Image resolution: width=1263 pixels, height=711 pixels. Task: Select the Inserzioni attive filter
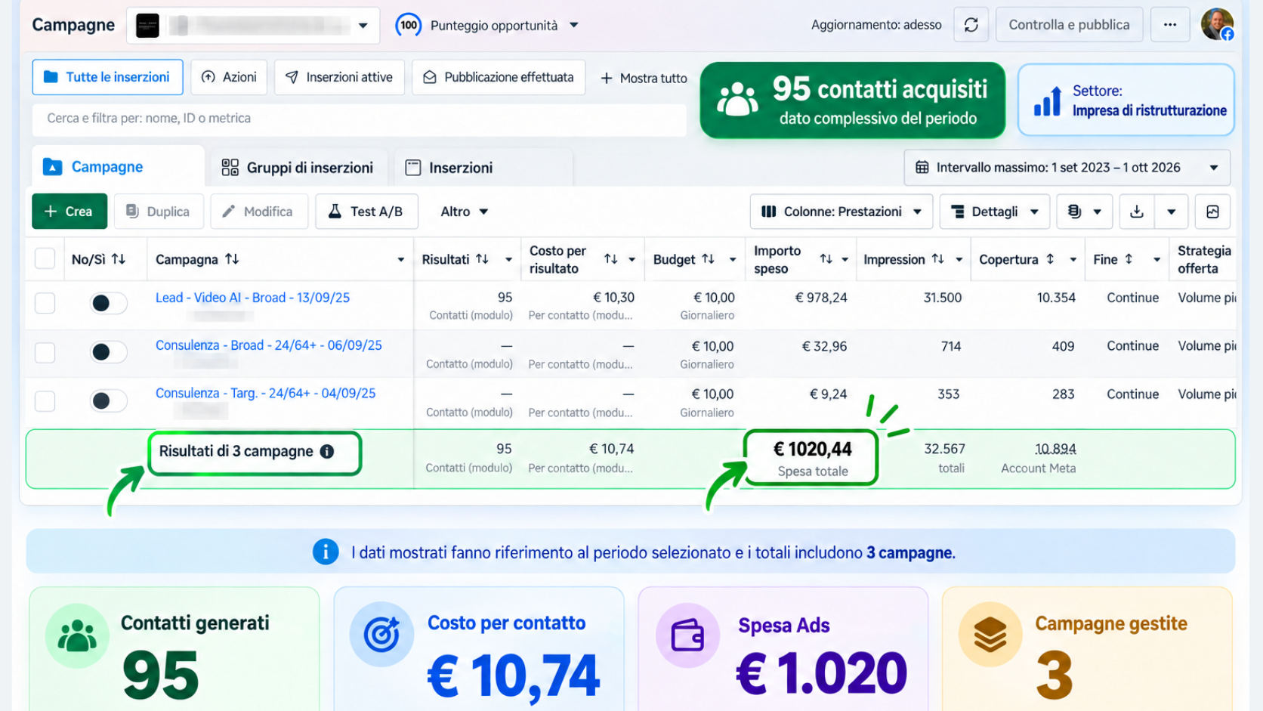pos(339,77)
